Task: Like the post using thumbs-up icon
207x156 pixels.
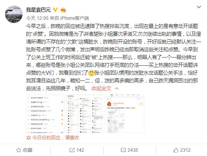Action: (176, 150)
